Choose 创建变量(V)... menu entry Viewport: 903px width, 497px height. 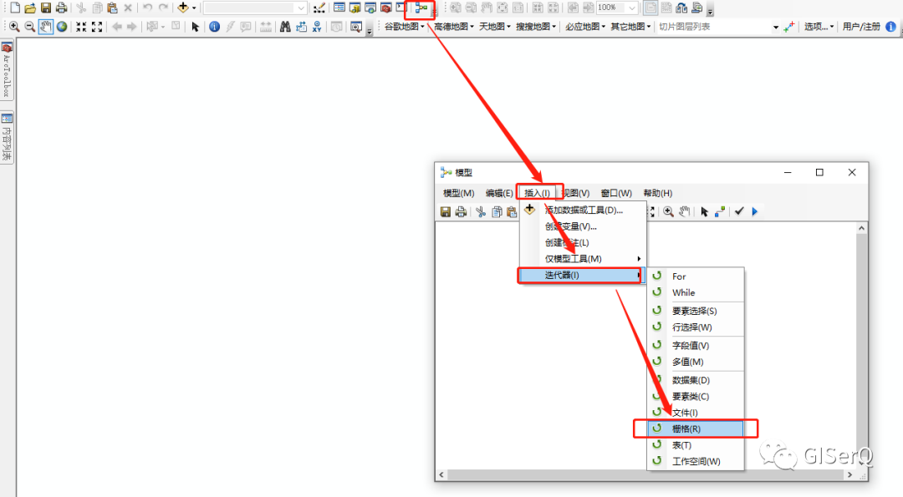pos(584,226)
